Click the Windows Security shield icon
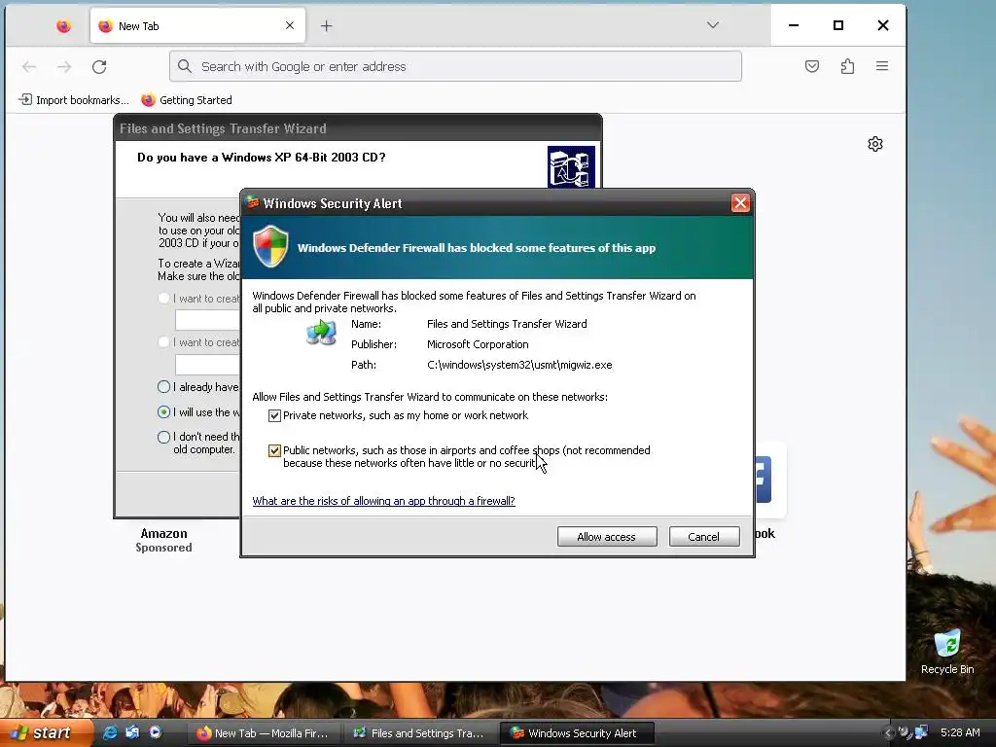Image resolution: width=996 pixels, height=747 pixels. click(x=270, y=246)
